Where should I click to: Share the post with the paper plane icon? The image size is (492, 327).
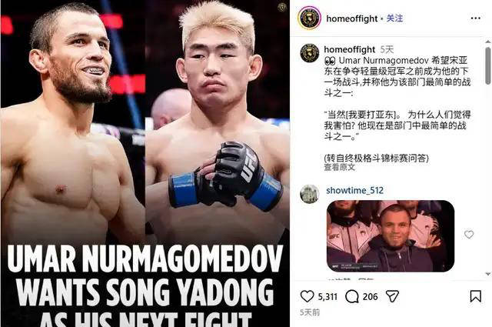[x=392, y=296]
